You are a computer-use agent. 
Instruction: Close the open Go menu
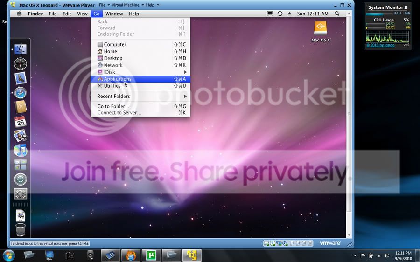[x=97, y=14]
